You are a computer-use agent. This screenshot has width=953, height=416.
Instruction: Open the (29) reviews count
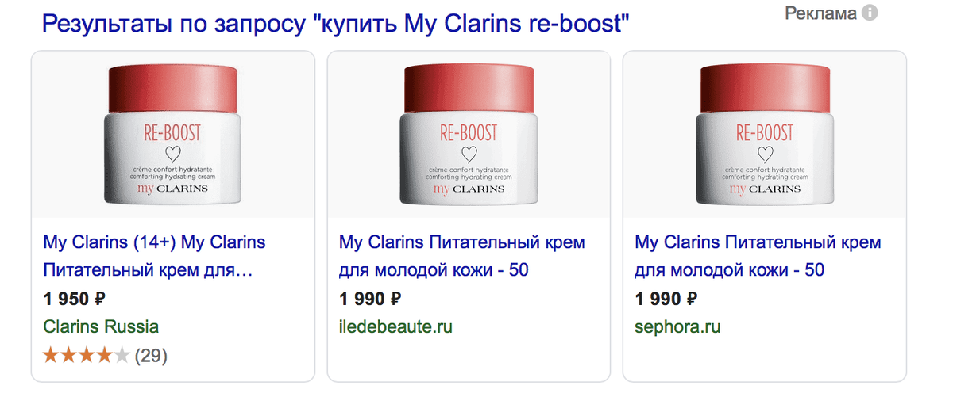click(x=151, y=356)
